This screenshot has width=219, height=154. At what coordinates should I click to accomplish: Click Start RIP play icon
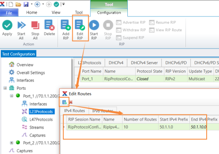tap(94, 25)
